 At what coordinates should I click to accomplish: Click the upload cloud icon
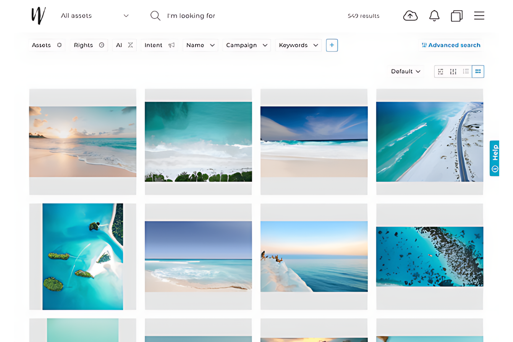tap(410, 16)
